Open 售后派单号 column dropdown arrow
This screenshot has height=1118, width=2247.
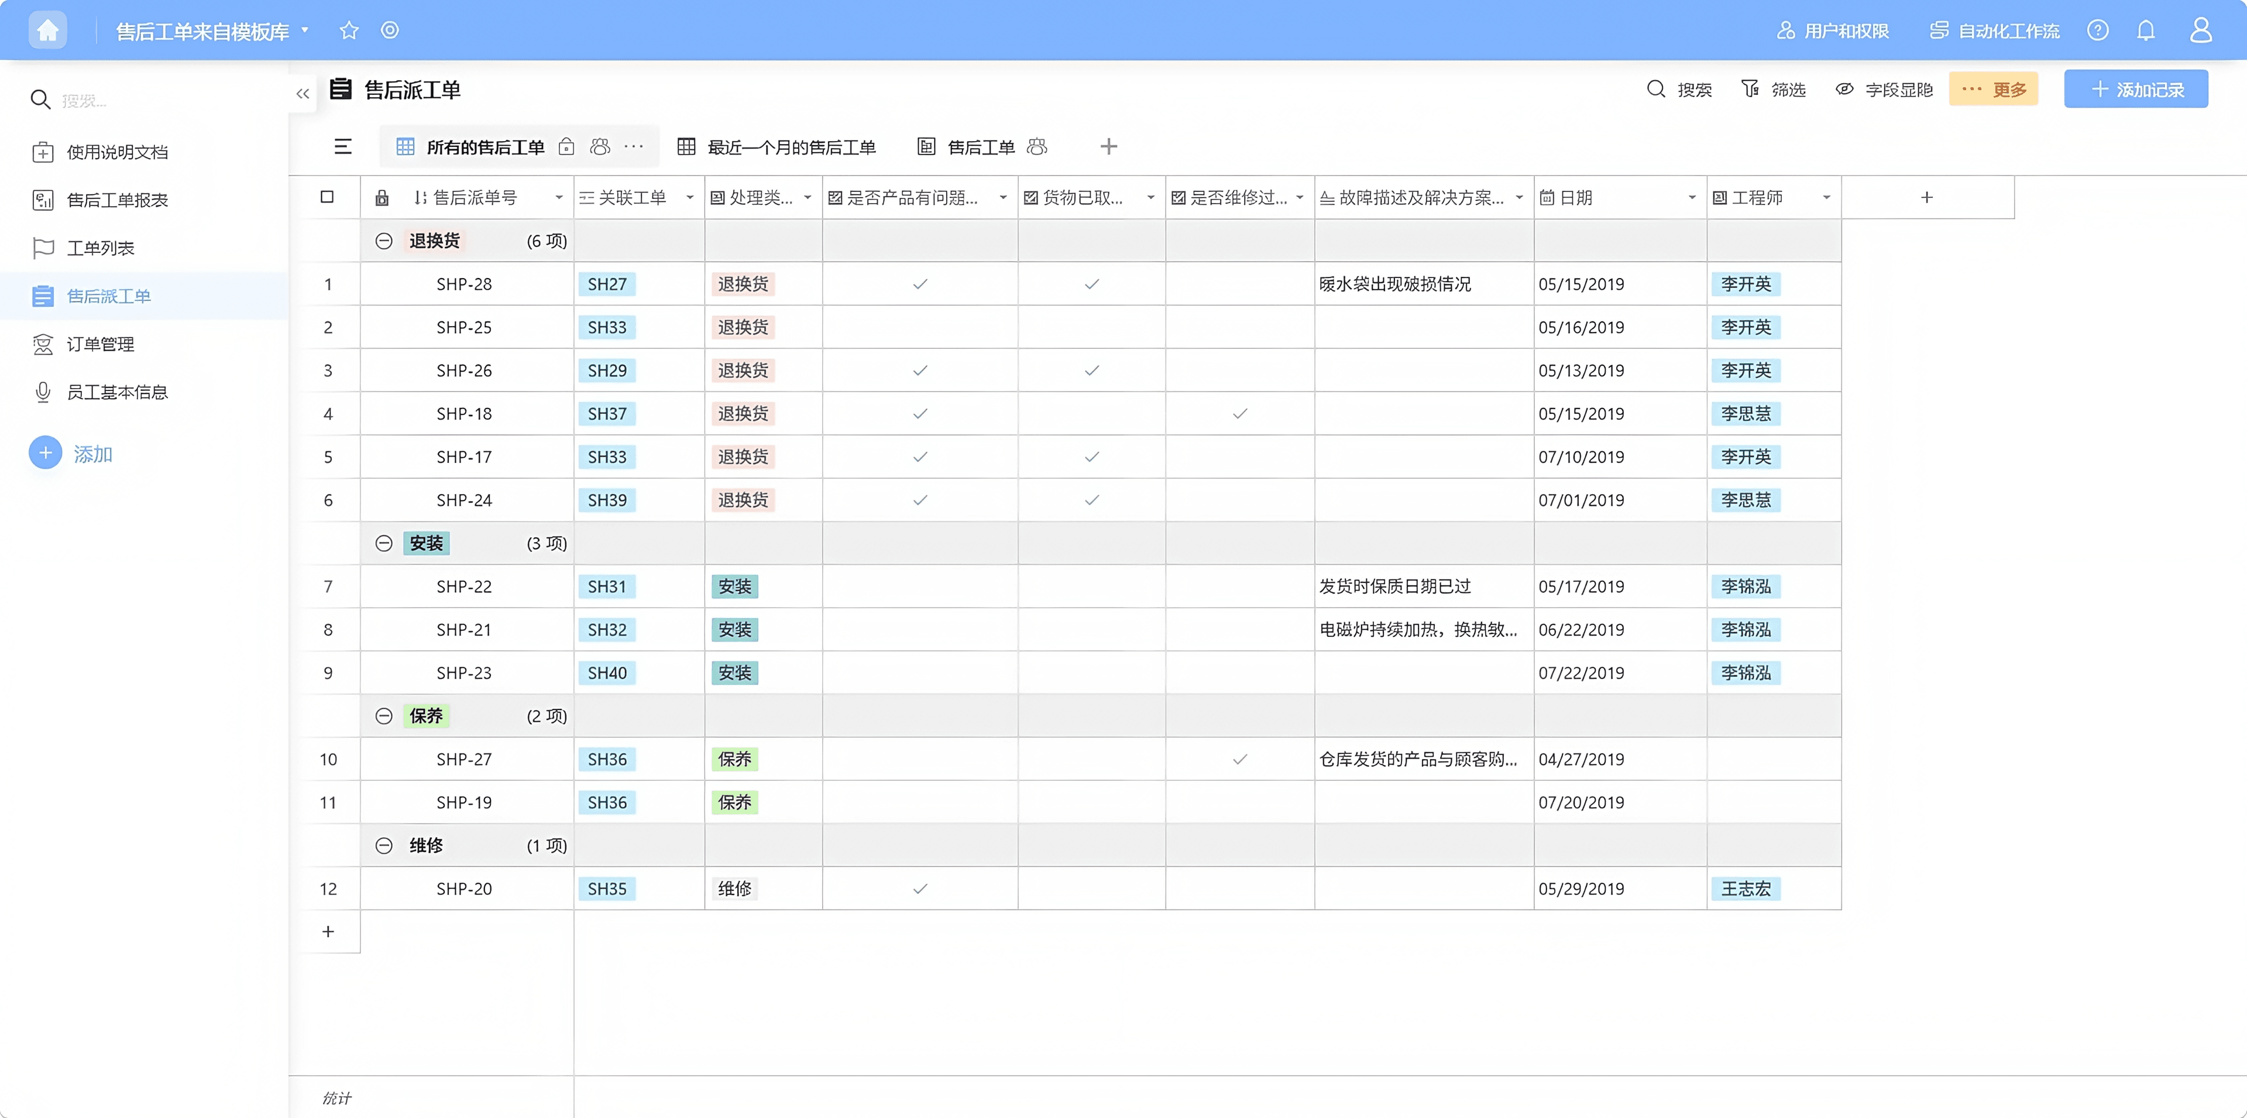click(x=559, y=198)
